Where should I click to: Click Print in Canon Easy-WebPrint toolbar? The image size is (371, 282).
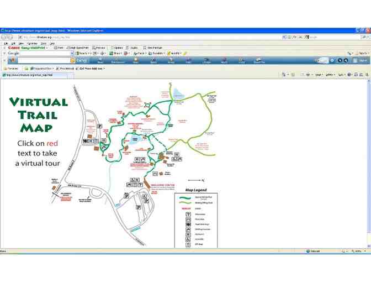pos(60,48)
